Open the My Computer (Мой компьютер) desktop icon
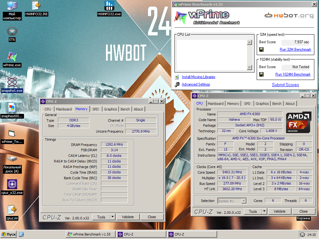 pos(12,11)
